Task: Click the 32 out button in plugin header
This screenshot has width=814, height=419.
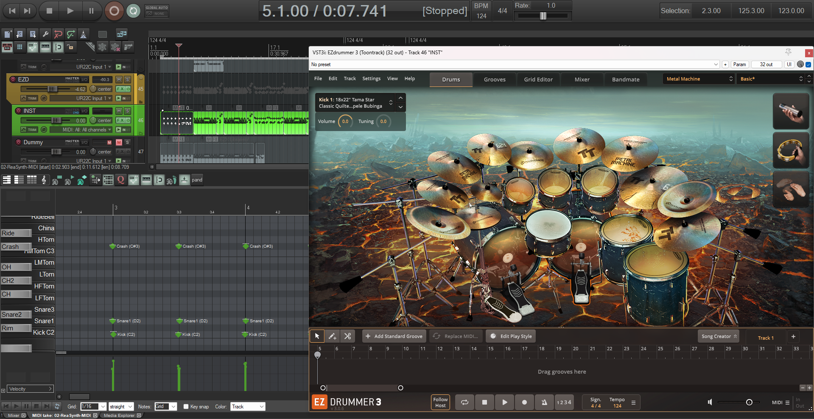Action: pos(766,64)
